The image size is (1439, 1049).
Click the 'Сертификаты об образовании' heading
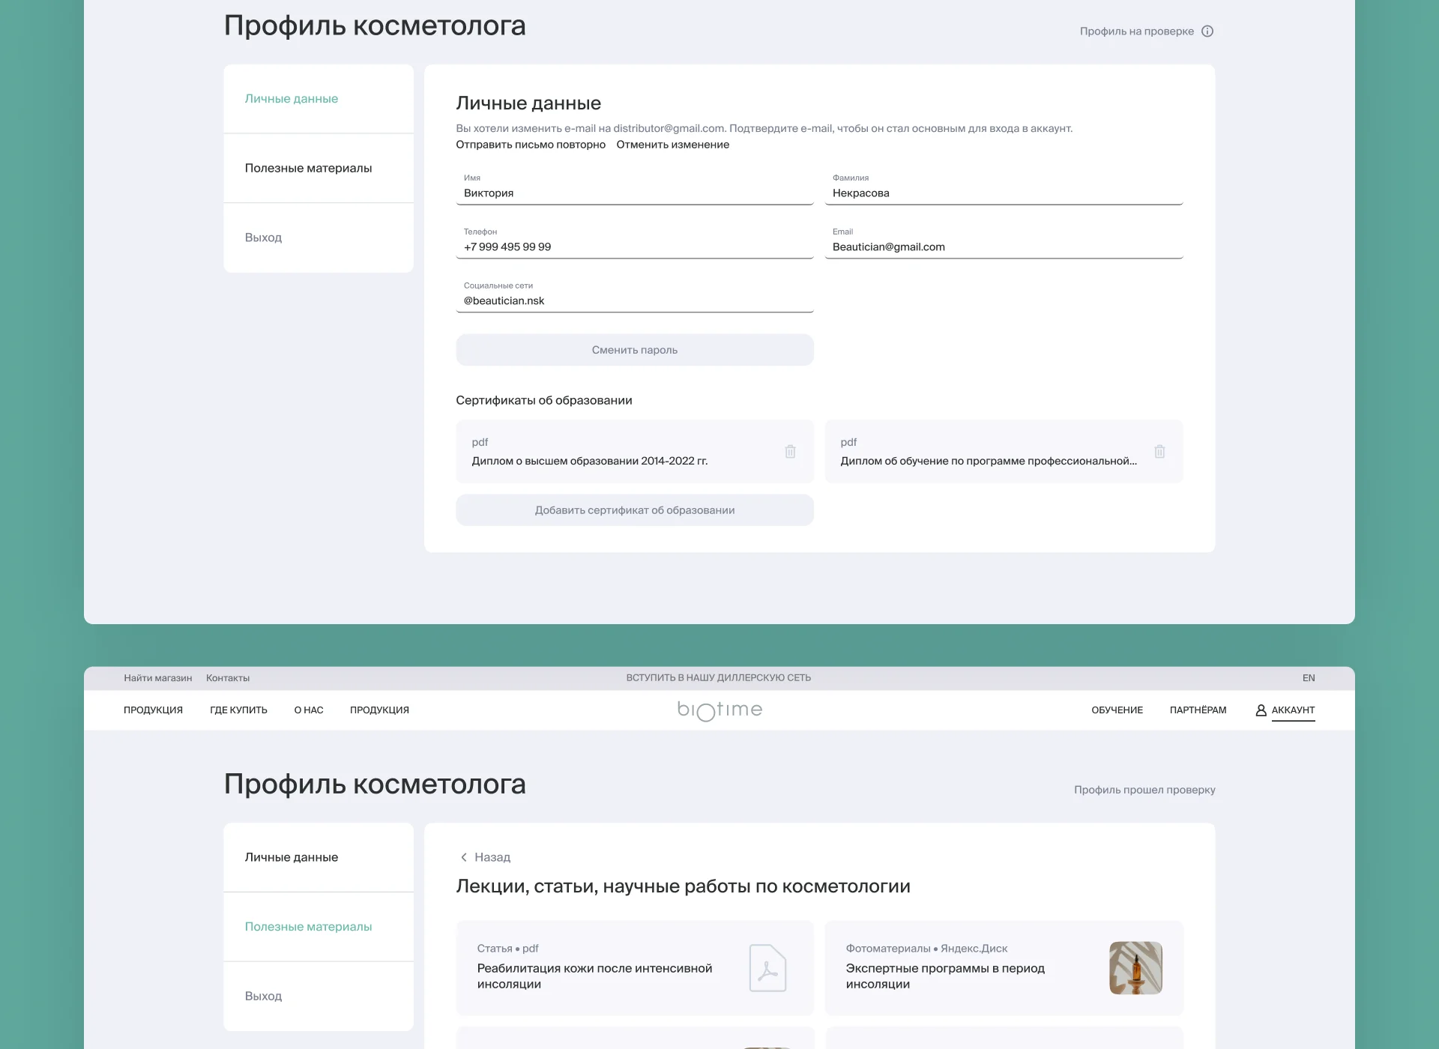pyautogui.click(x=544, y=400)
